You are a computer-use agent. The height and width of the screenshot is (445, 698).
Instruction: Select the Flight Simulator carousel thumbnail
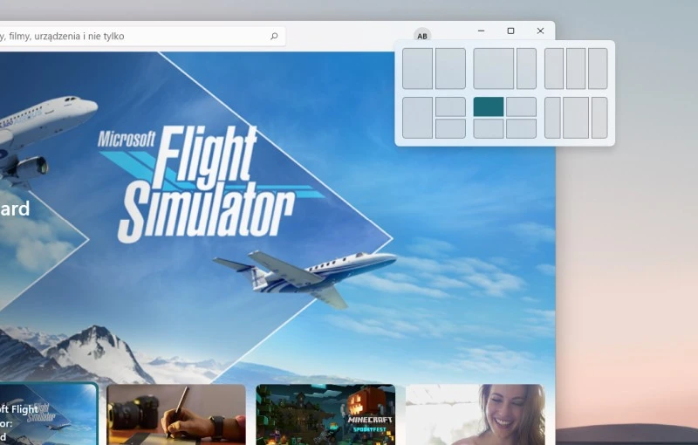click(x=48, y=414)
